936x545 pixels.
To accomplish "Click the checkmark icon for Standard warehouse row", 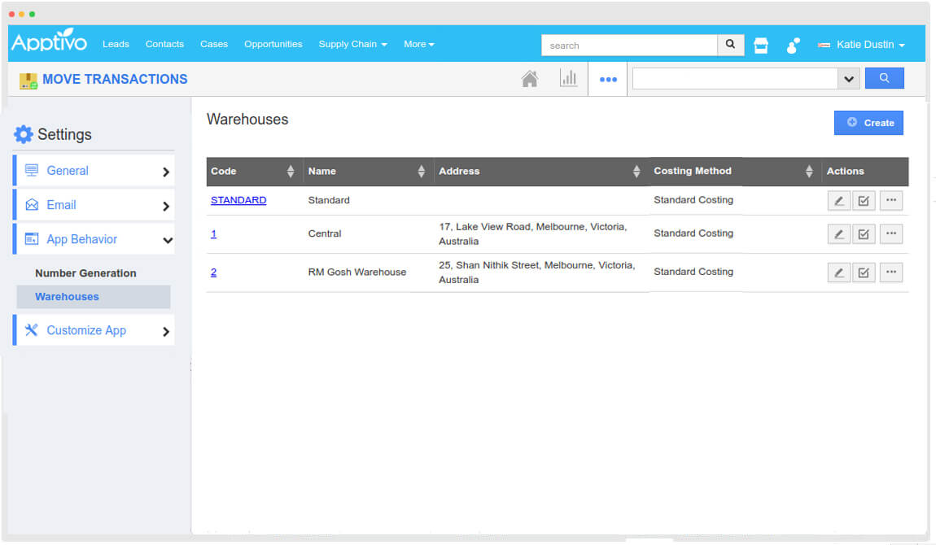I will [864, 201].
